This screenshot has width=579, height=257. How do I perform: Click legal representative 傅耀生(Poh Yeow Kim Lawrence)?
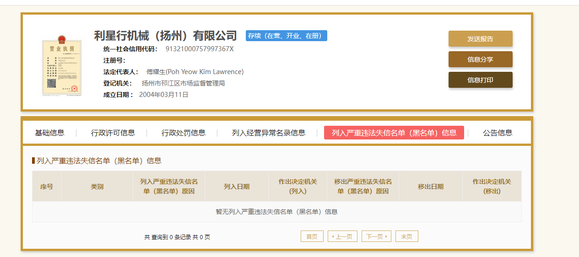click(195, 72)
